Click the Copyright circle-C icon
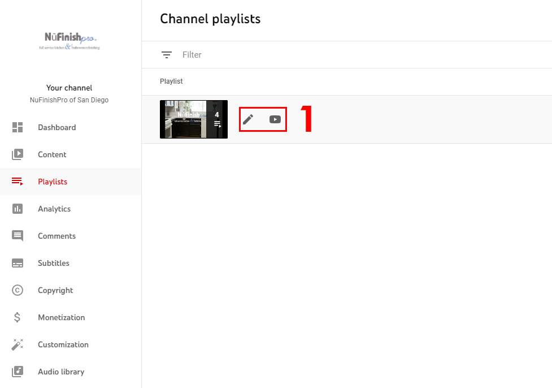The image size is (552, 388). point(18,290)
